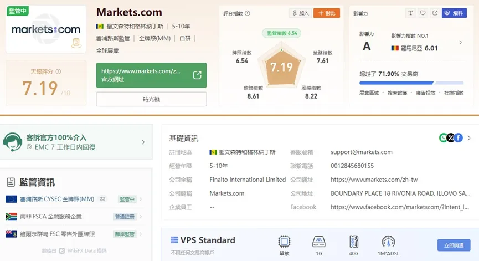Open 塞浦路斯 CYSEC 全牌照(MM) regulation link

pos(57,199)
